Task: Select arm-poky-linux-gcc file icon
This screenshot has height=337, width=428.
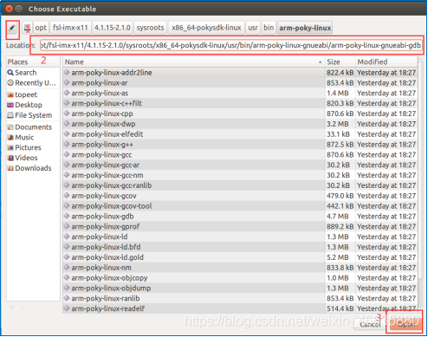Action: [67, 154]
